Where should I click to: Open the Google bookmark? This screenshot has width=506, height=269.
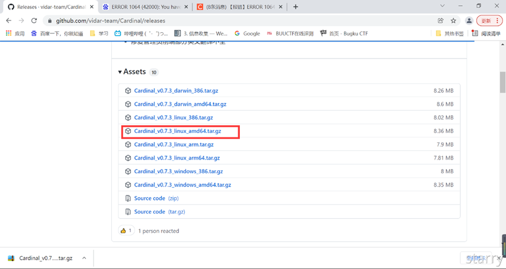click(x=247, y=33)
